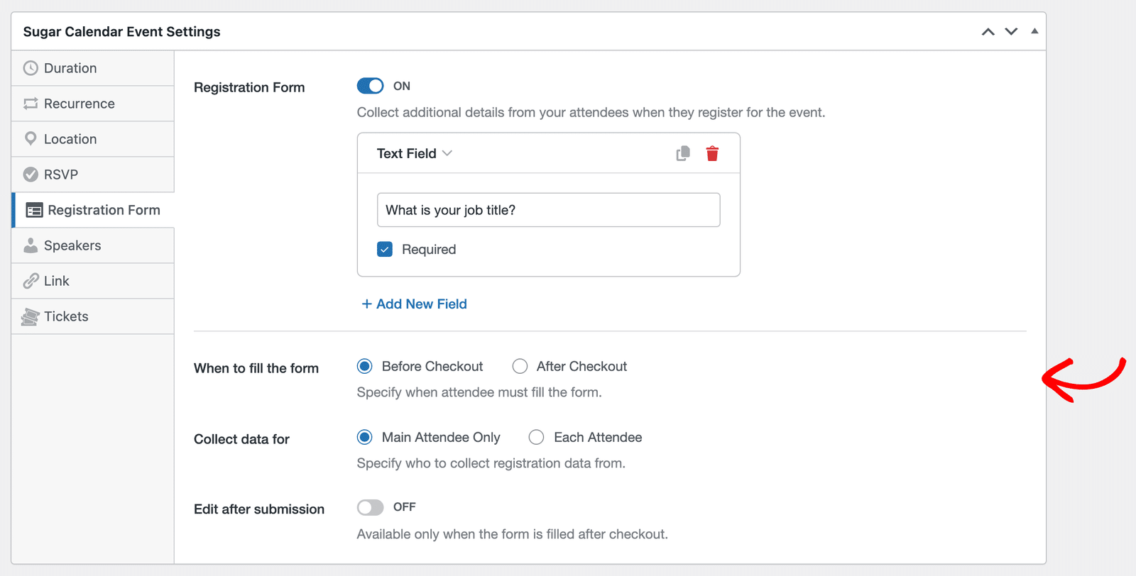
Task: Click the Link chain icon
Action: click(x=31, y=281)
